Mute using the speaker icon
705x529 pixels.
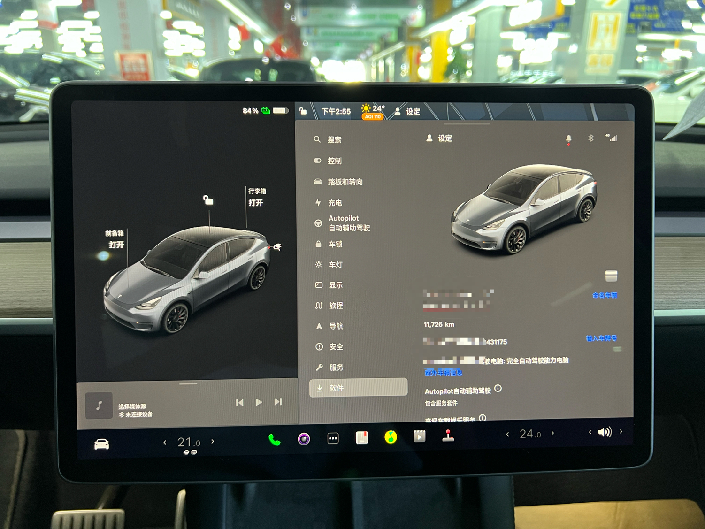tap(605, 432)
